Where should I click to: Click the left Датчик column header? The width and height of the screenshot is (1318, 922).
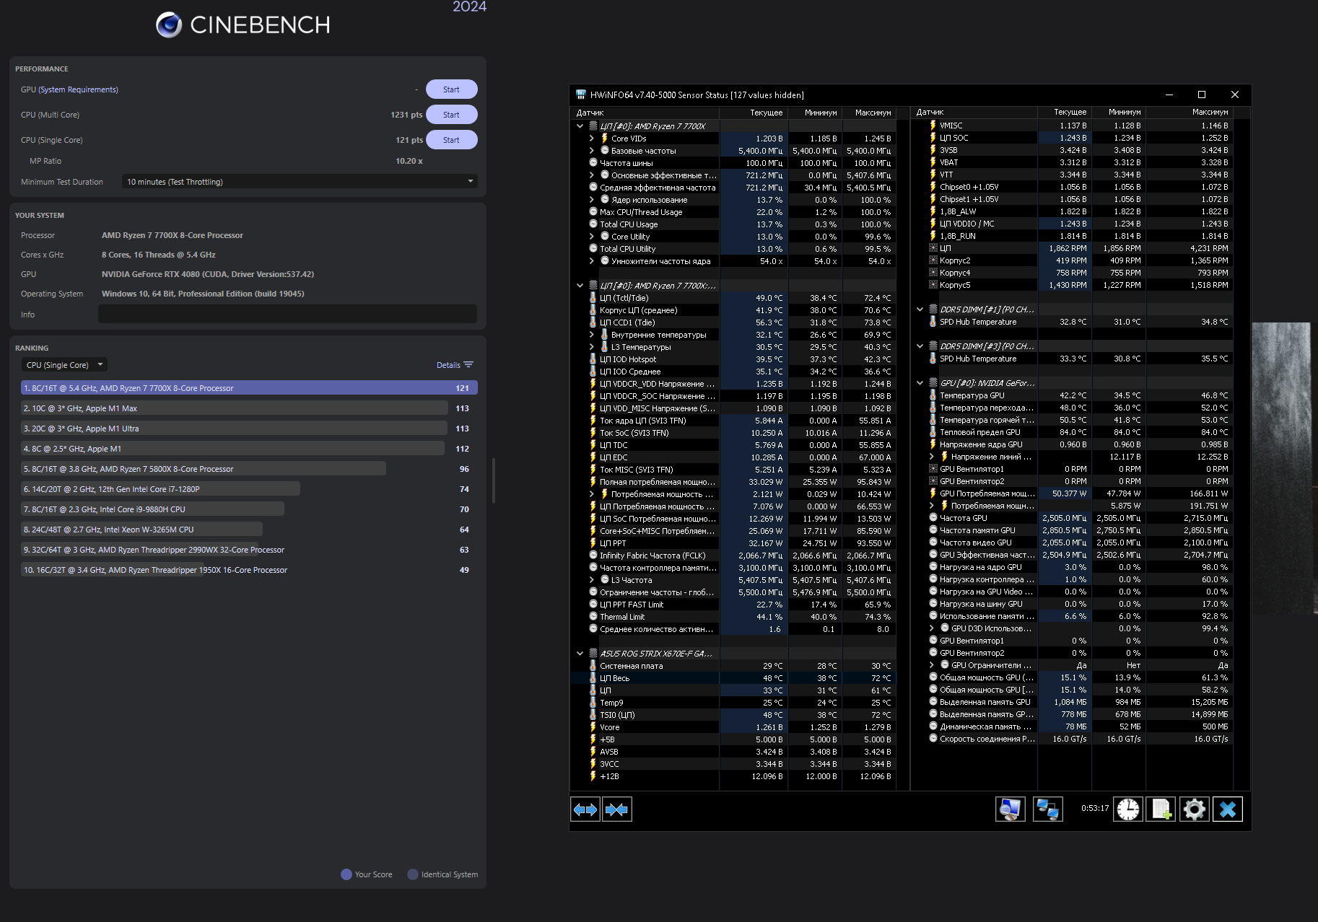point(645,113)
